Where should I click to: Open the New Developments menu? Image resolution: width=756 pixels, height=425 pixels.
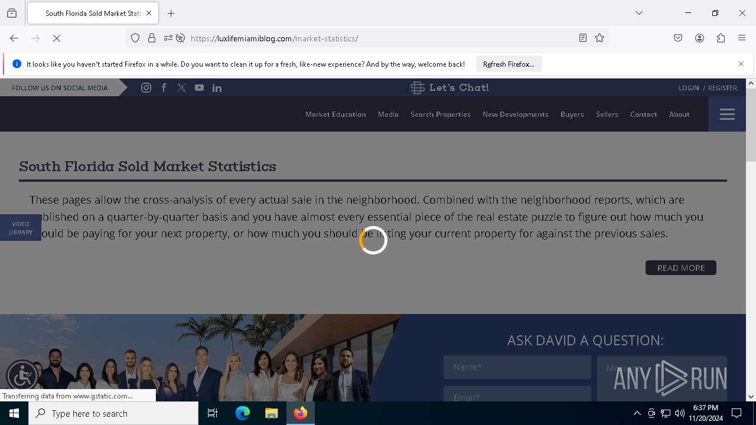[515, 114]
